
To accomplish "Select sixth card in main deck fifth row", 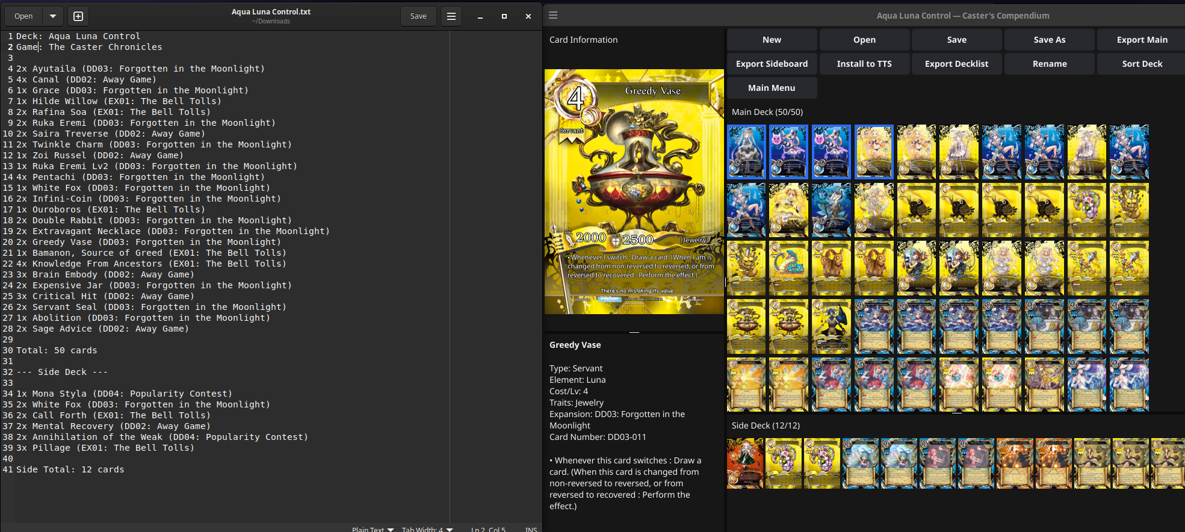I will [x=959, y=385].
